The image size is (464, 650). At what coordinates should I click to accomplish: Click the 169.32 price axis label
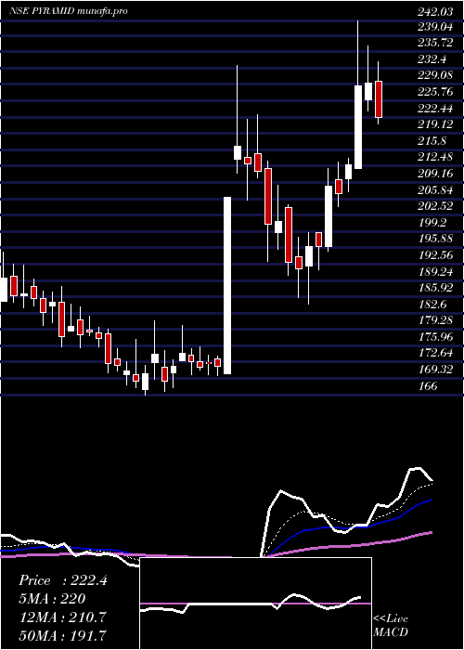point(435,370)
